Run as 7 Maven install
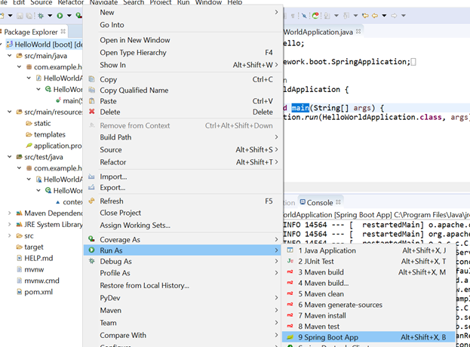Viewport: 470px width, 347px height. click(368, 315)
